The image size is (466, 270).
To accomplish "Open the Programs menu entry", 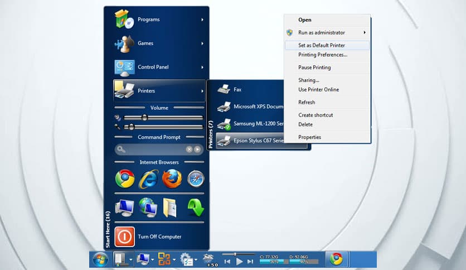I will click(x=159, y=20).
